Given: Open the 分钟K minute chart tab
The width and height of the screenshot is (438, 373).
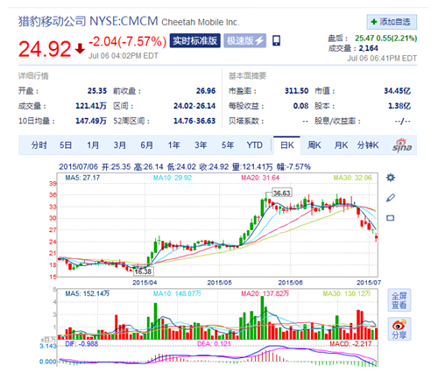Looking at the screenshot, I should click(368, 145).
